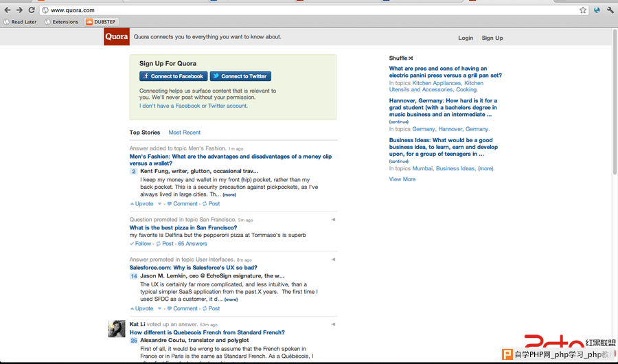Click Post under Kent Fung's answer
Viewport: 618px width, 364px height.
[211, 204]
